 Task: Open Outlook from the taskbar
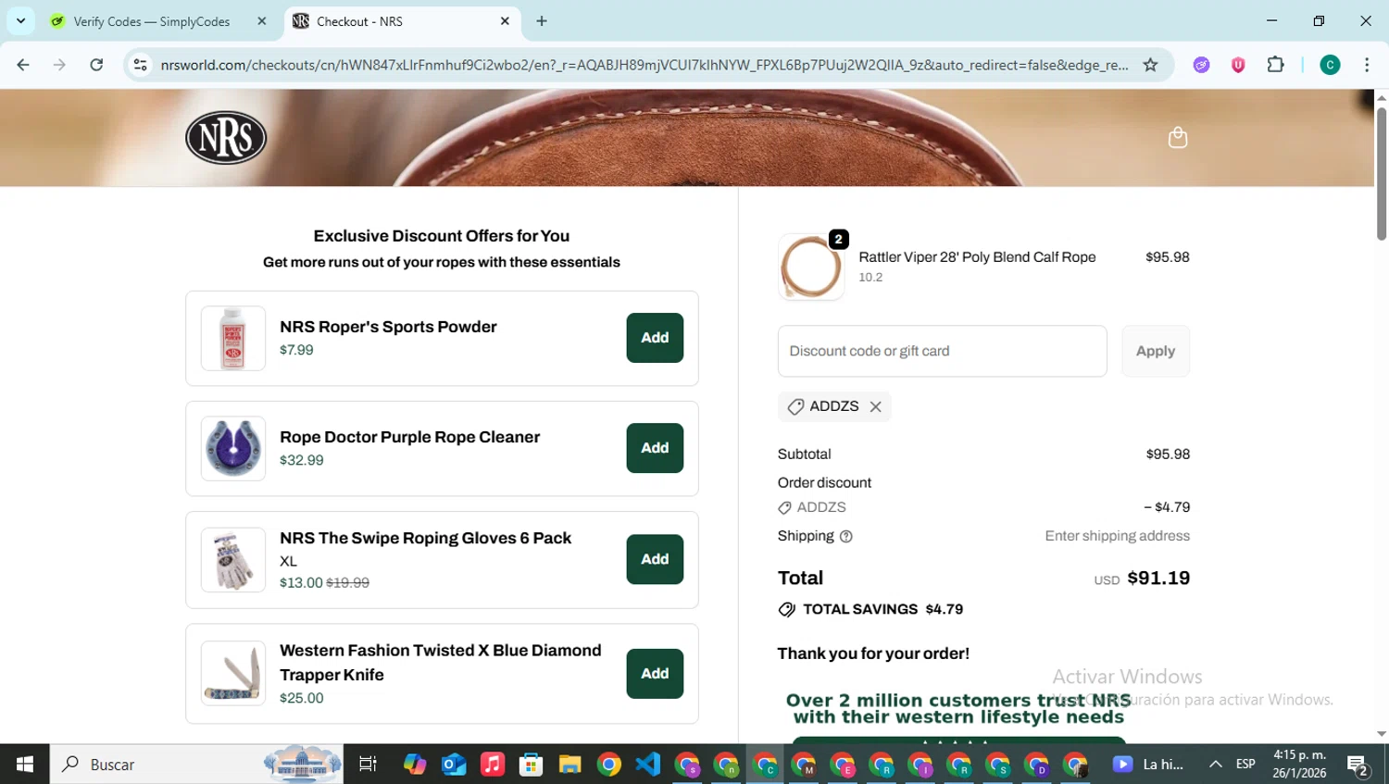(454, 765)
